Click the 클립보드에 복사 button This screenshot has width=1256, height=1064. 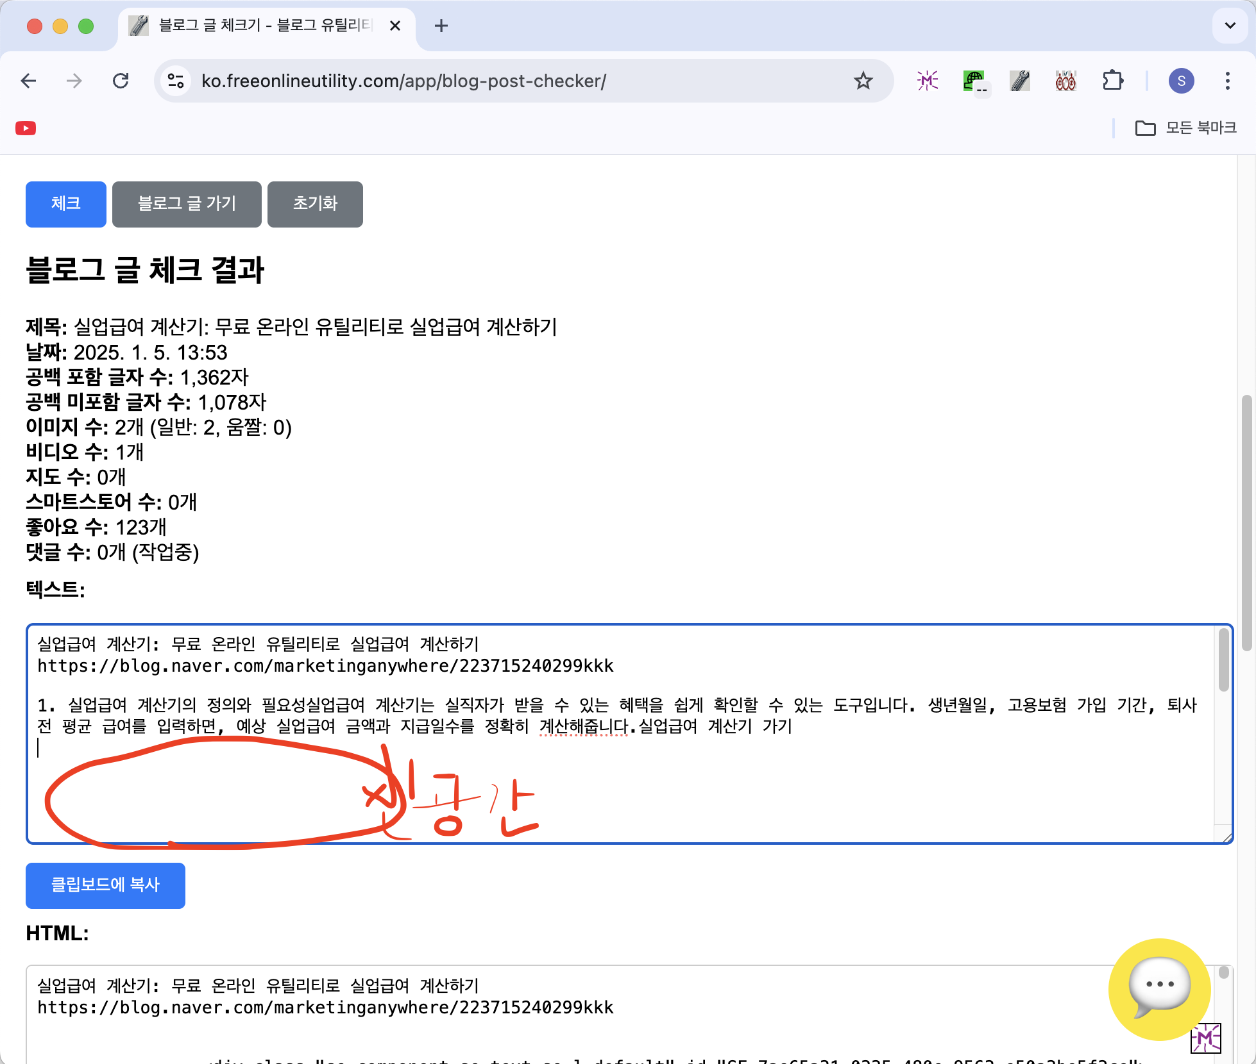click(105, 885)
